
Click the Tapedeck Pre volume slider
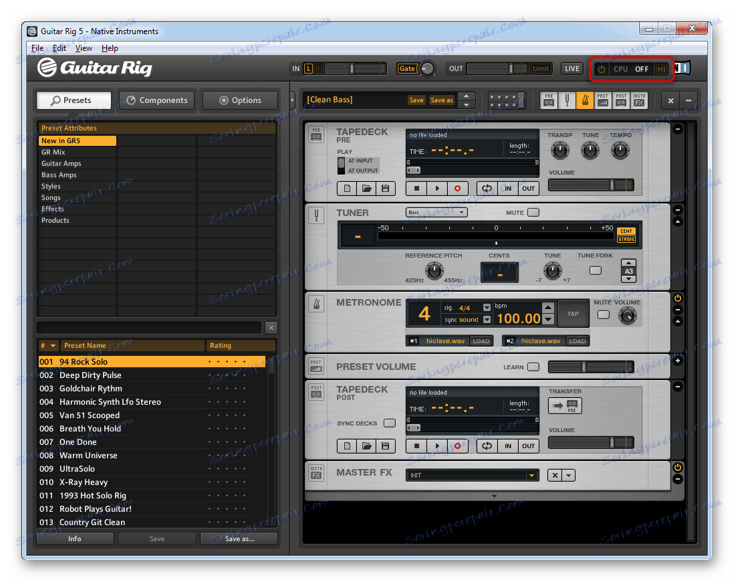click(591, 185)
